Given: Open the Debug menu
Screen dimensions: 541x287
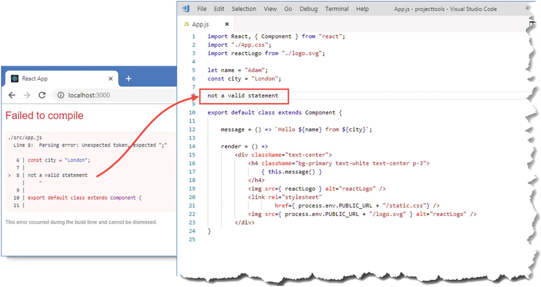Looking at the screenshot, I should 308,9.
